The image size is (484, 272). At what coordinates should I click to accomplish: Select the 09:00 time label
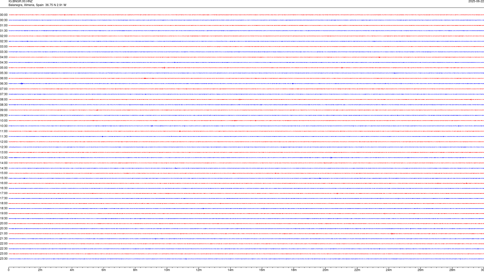coord(4,110)
